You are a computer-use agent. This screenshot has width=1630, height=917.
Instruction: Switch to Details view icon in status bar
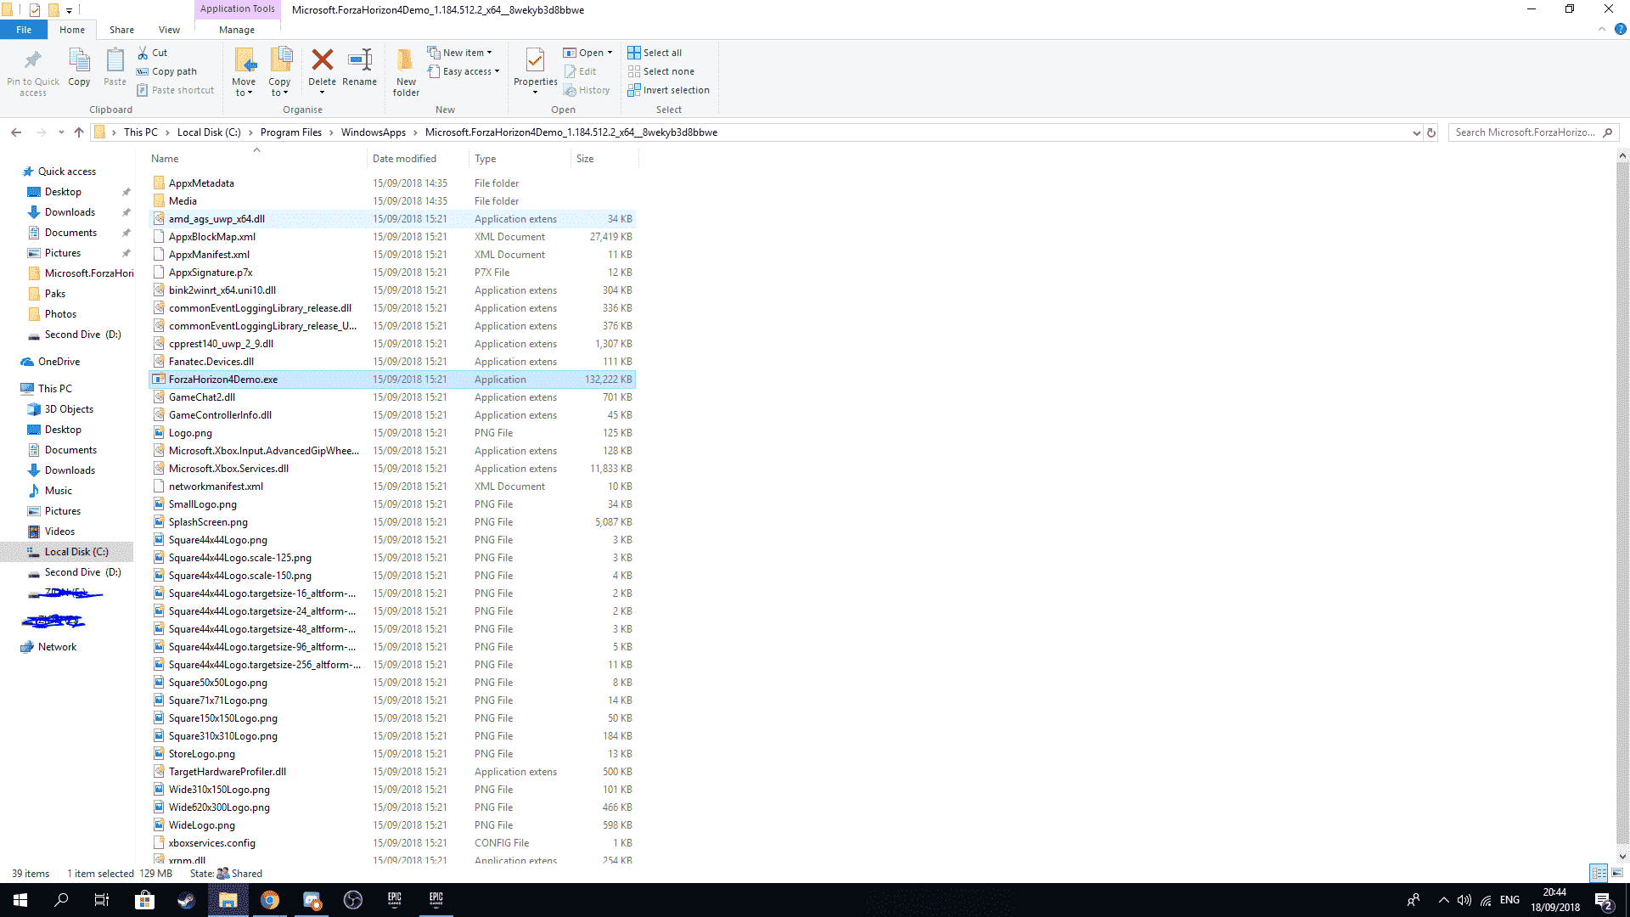click(x=1599, y=873)
